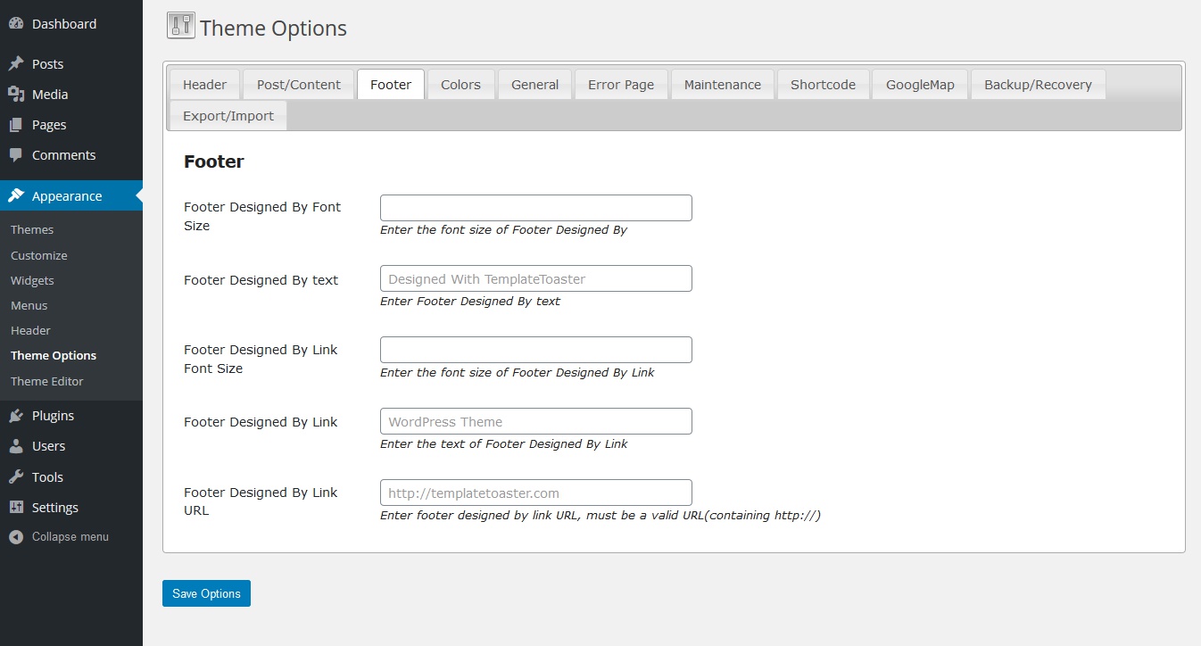
Task: Select the Tools wrench icon
Action: point(14,476)
